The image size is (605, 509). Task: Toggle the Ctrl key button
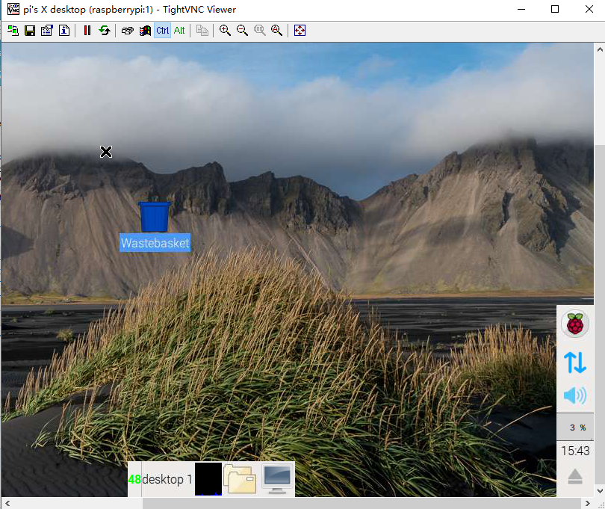point(162,31)
